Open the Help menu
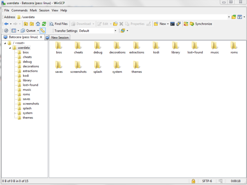The image size is (247, 185). 64,10
